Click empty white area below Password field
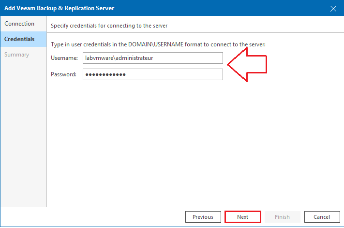344x228 pixels. pos(195,142)
